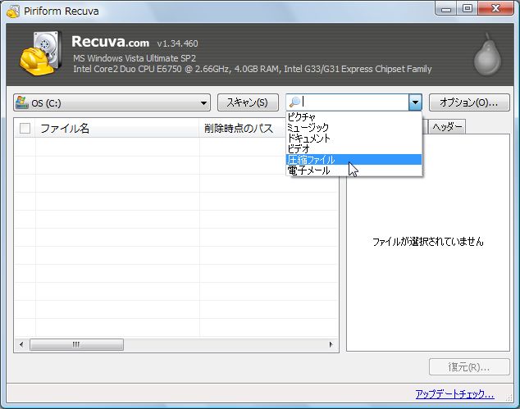Click the scrollbar right arrow
Screen dimensions: 520x409
tap(331, 344)
